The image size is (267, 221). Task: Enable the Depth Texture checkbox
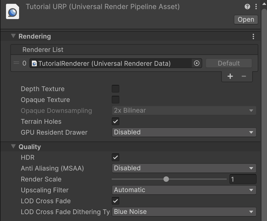[x=116, y=89]
